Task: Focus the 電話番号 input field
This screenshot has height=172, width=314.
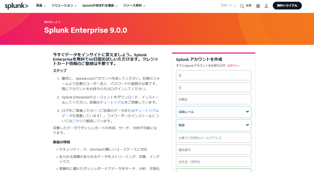Action: [214, 150]
